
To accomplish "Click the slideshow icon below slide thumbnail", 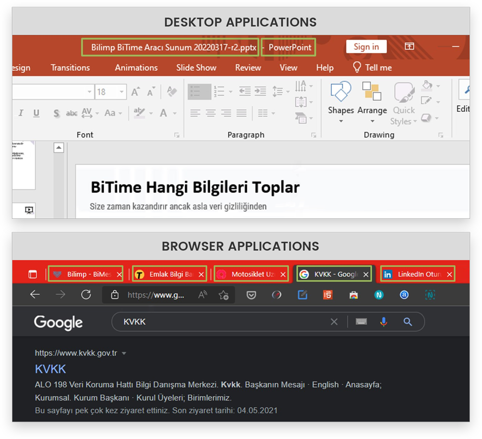I will pos(29,210).
